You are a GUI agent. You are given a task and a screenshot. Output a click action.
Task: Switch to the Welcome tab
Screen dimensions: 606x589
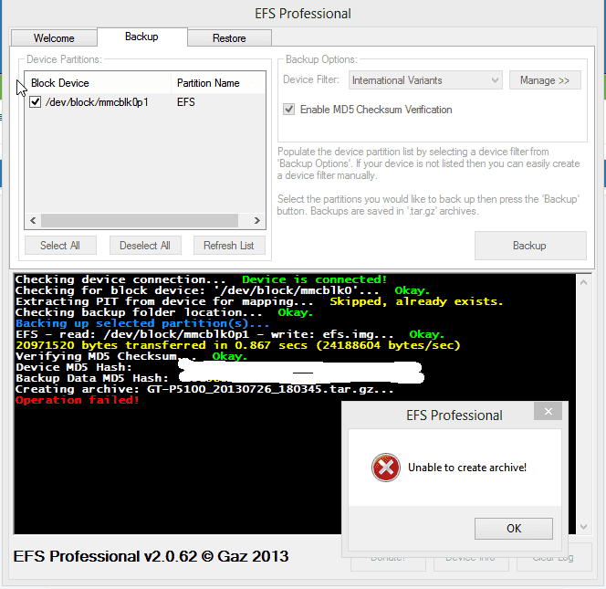(x=54, y=38)
